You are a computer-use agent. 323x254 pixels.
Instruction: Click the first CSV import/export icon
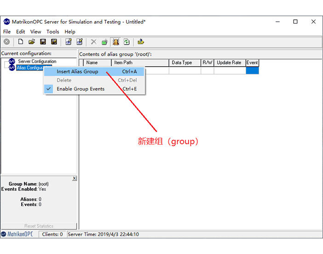point(69,42)
